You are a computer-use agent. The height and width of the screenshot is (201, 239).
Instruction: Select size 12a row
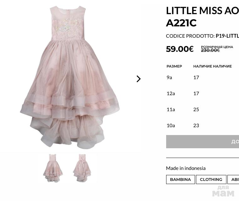171,93
